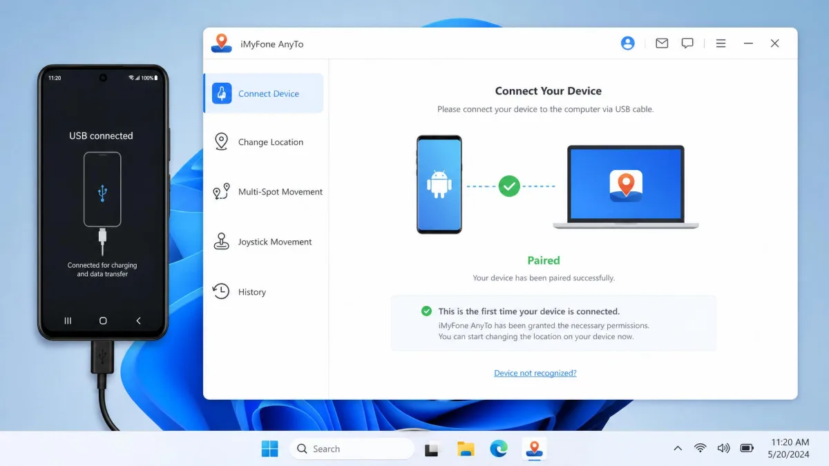Open the Windows Start button
The image size is (829, 466).
269,449
